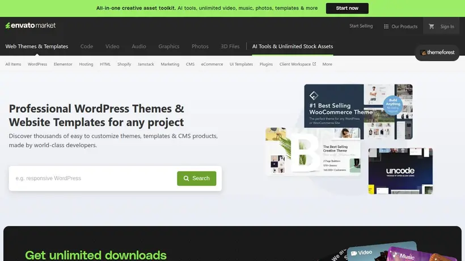
Task: Click the Envato Market logo
Action: point(30,25)
